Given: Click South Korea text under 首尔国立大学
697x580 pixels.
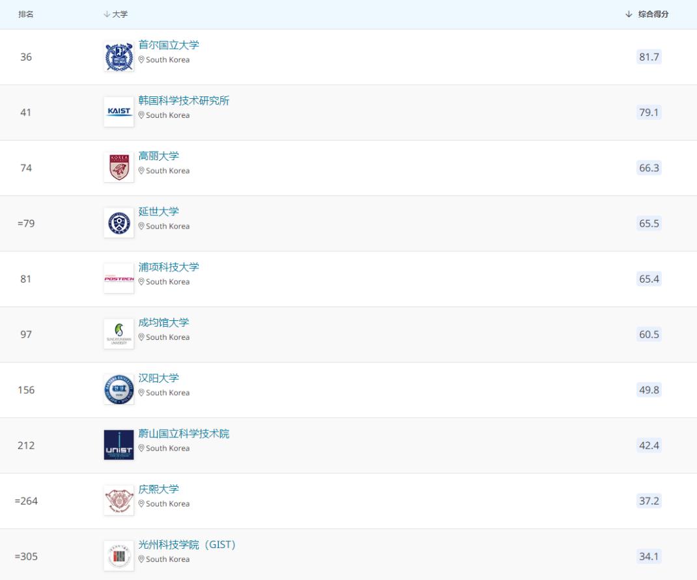Looking at the screenshot, I should (x=167, y=59).
